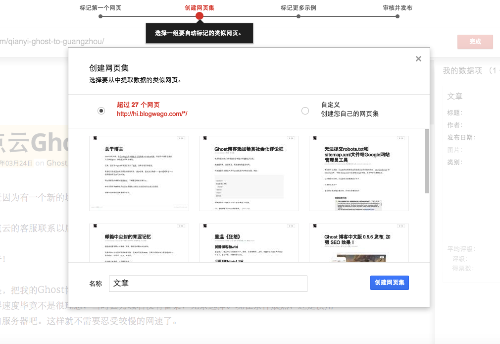Click the 创建网页集 dialog heading

109,68
